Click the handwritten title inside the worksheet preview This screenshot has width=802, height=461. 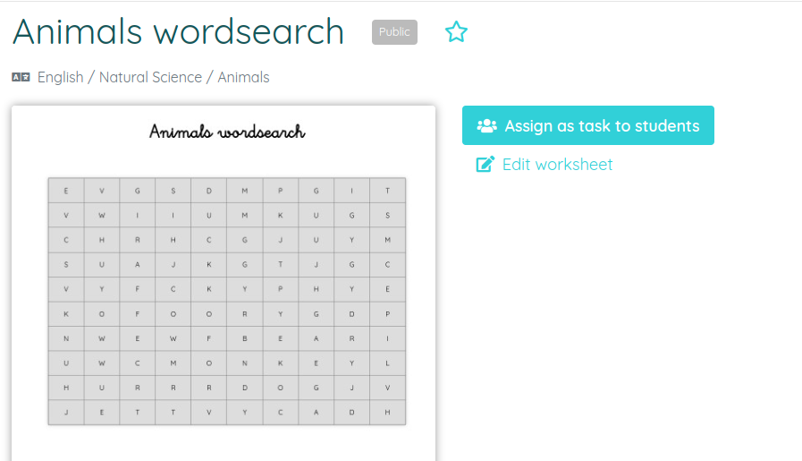pos(227,132)
